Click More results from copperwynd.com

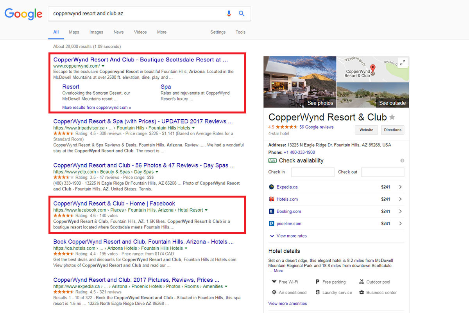[x=97, y=107]
